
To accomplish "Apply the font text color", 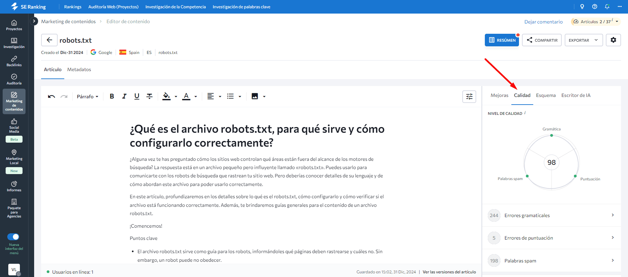I will 186,96.
